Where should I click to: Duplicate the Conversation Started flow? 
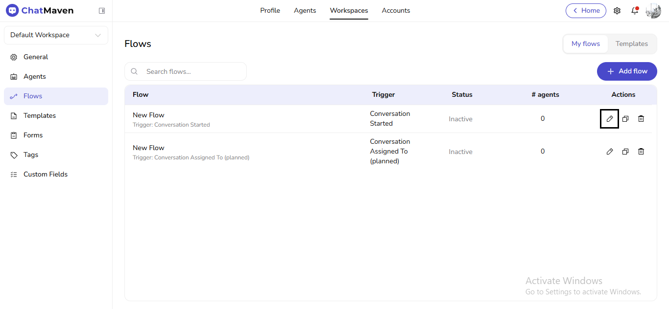tap(625, 118)
